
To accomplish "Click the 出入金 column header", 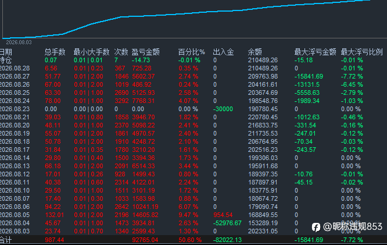I will pyautogui.click(x=223, y=52).
